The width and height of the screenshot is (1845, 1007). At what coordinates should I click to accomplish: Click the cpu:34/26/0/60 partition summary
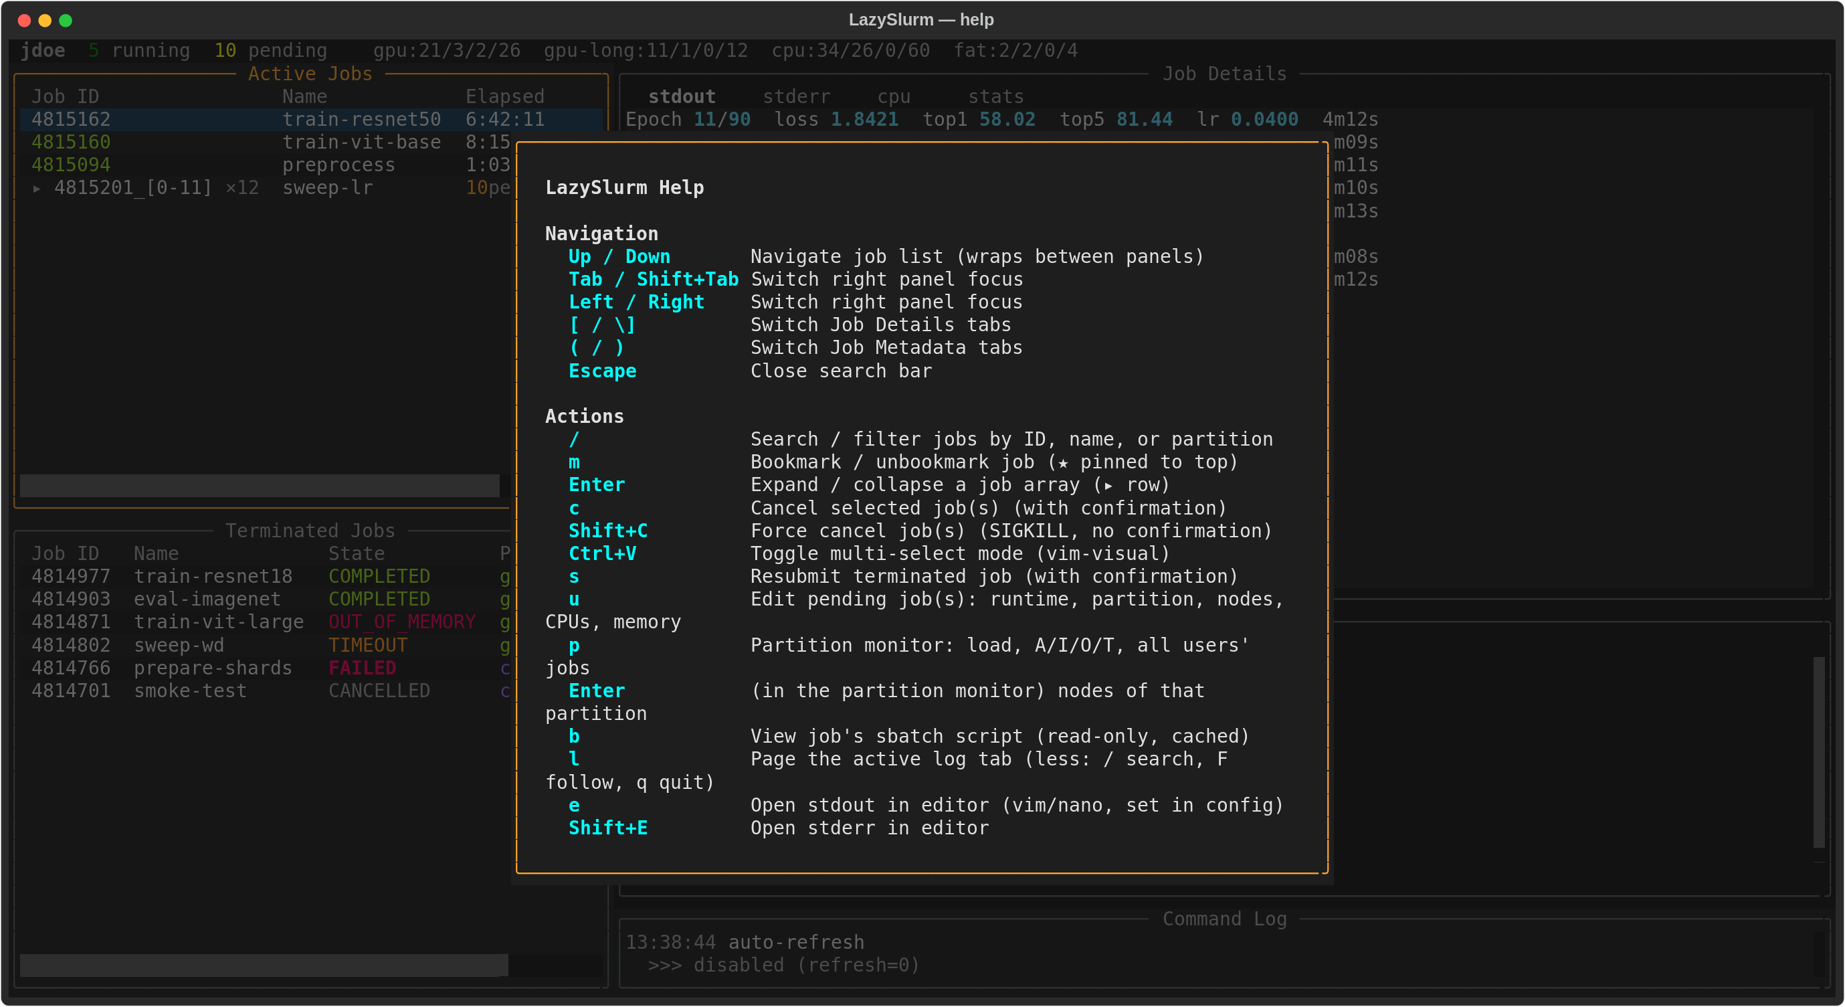(851, 51)
